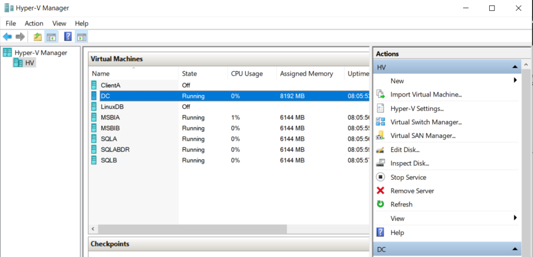Select the LinuxDB virtual machine name
Viewport: 533px width, 257px height.
112,107
